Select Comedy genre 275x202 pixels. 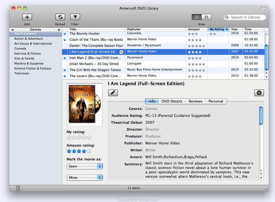pyautogui.click(x=20, y=49)
